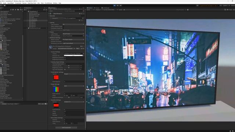
Task: Click the red Scanline texture thumbnail
Action: pyautogui.click(x=56, y=105)
